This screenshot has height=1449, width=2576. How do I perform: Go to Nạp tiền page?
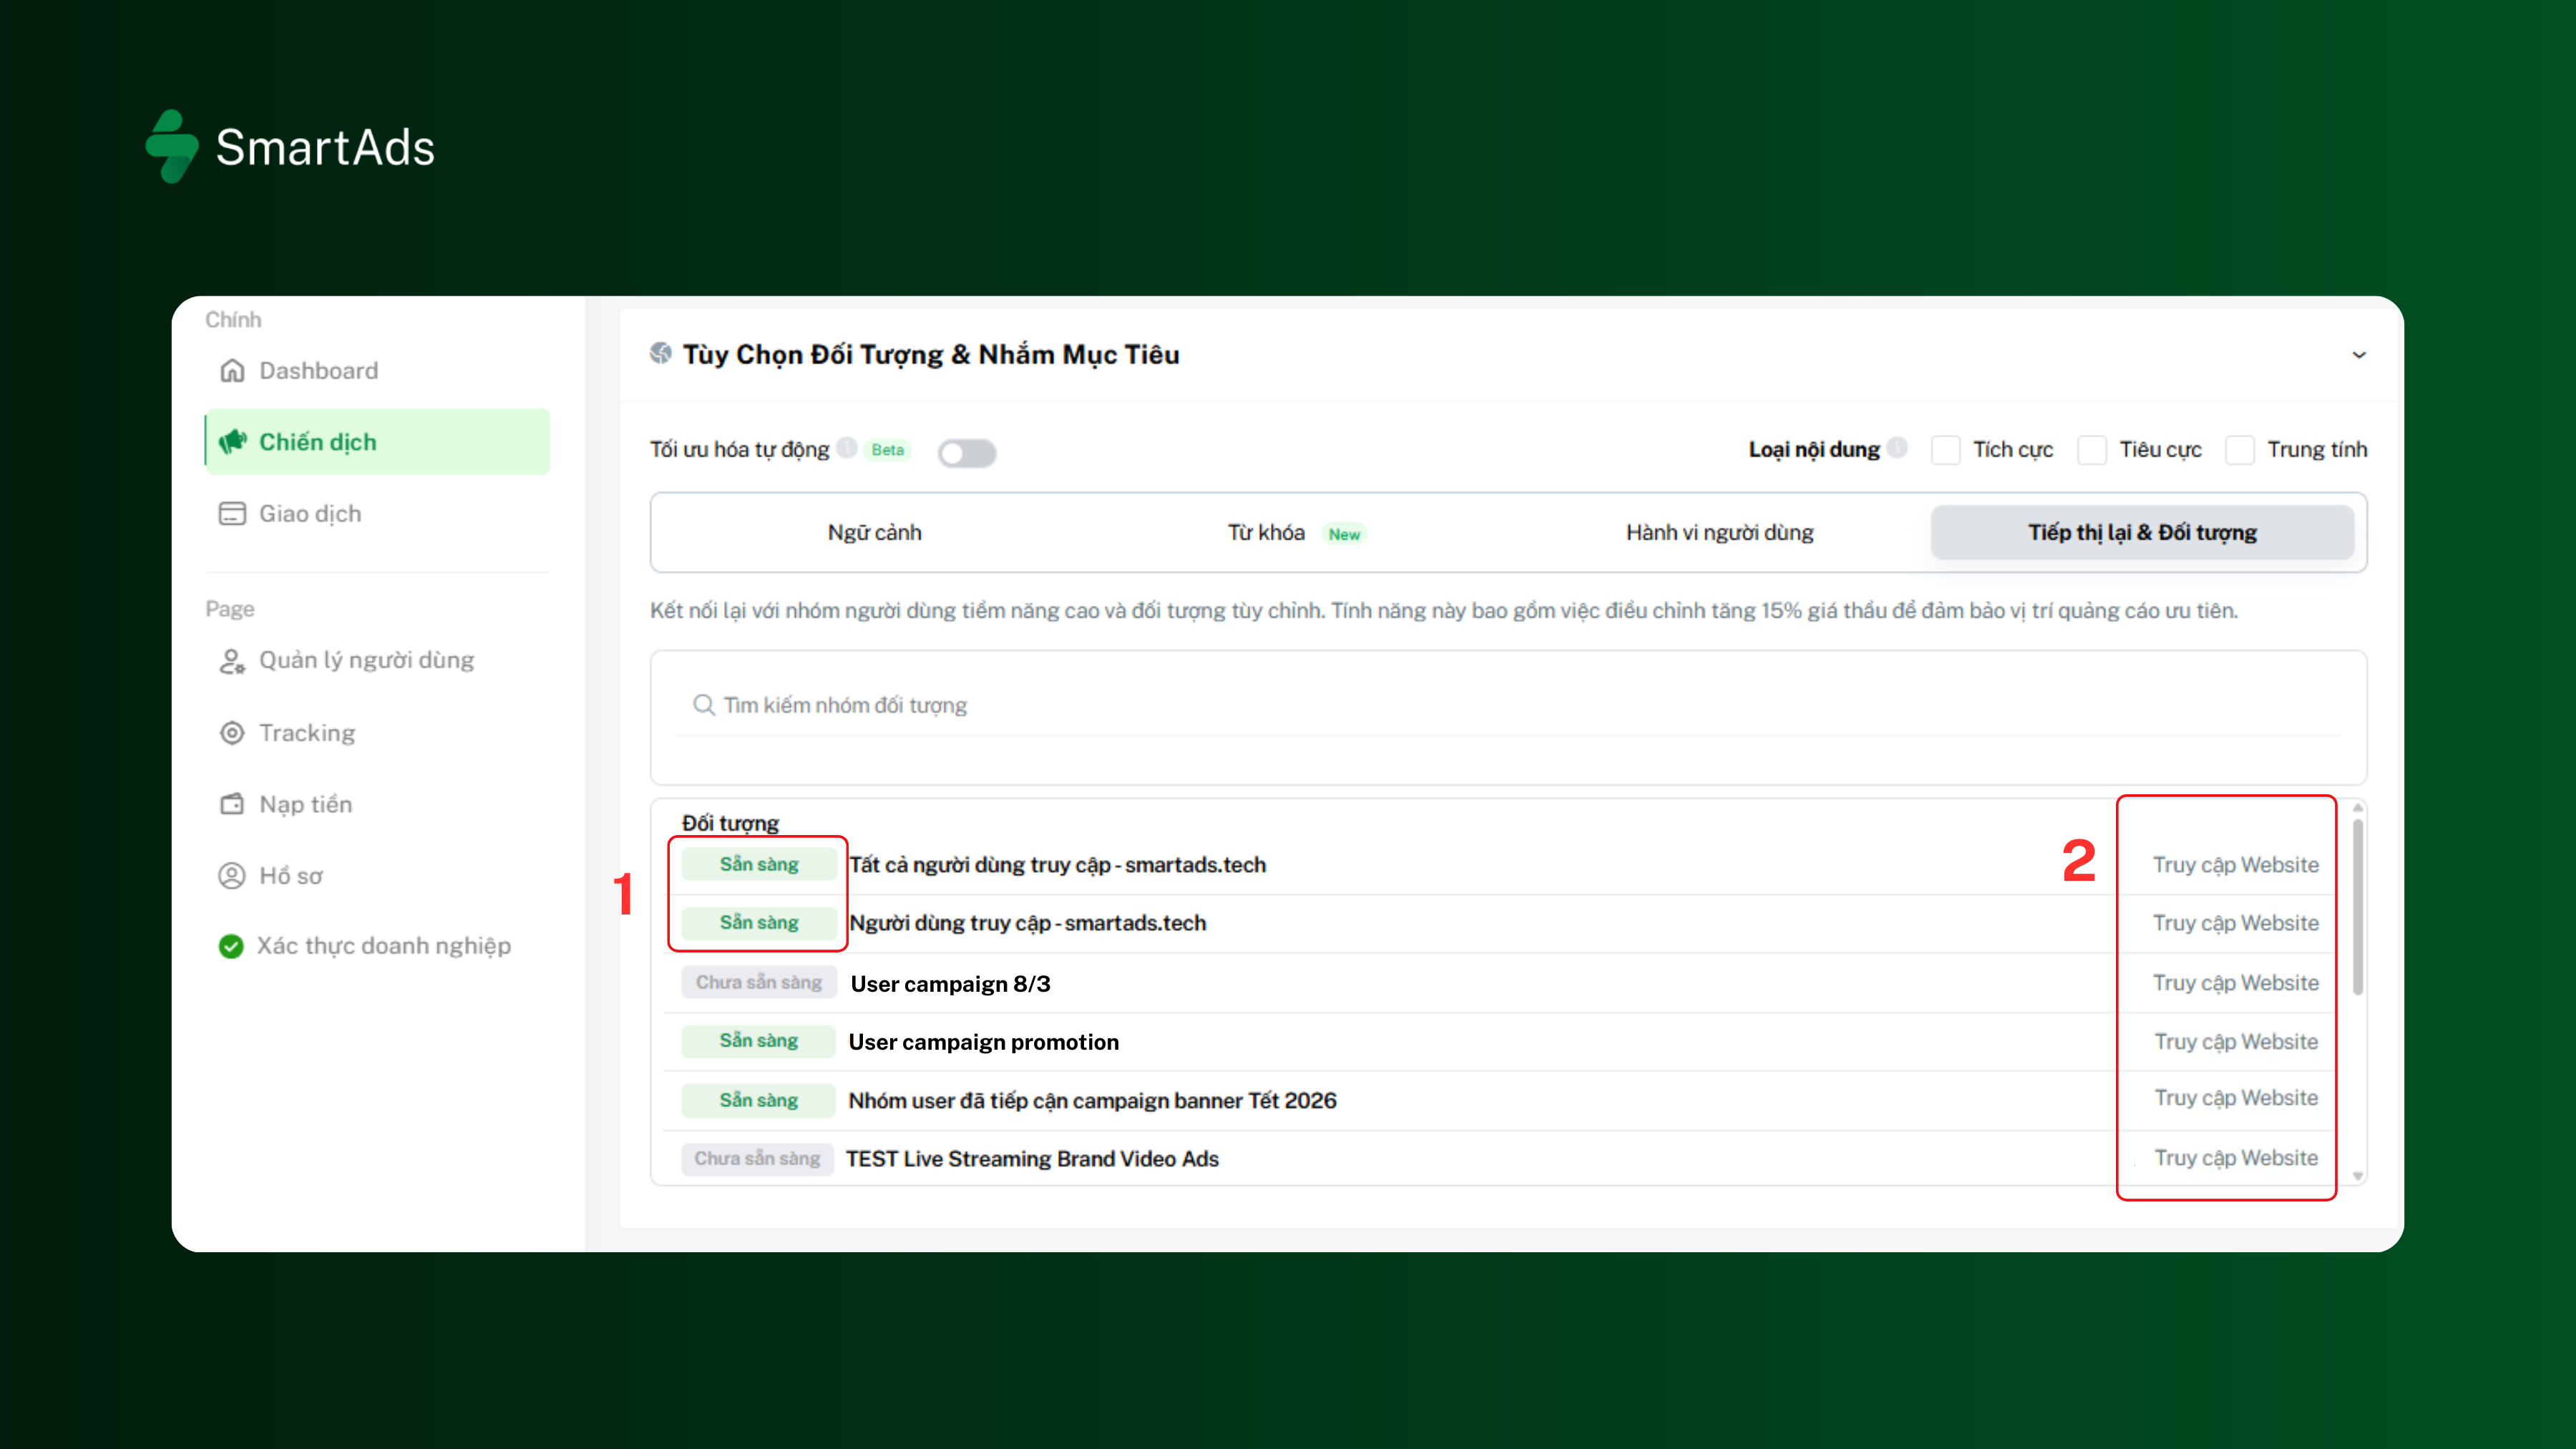tap(377, 804)
